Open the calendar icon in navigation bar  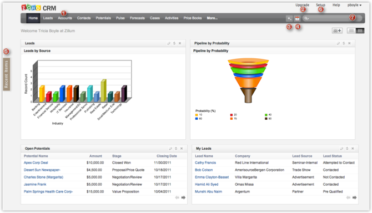point(297,18)
